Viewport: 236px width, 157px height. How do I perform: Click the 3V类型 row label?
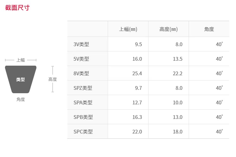click(x=81, y=44)
